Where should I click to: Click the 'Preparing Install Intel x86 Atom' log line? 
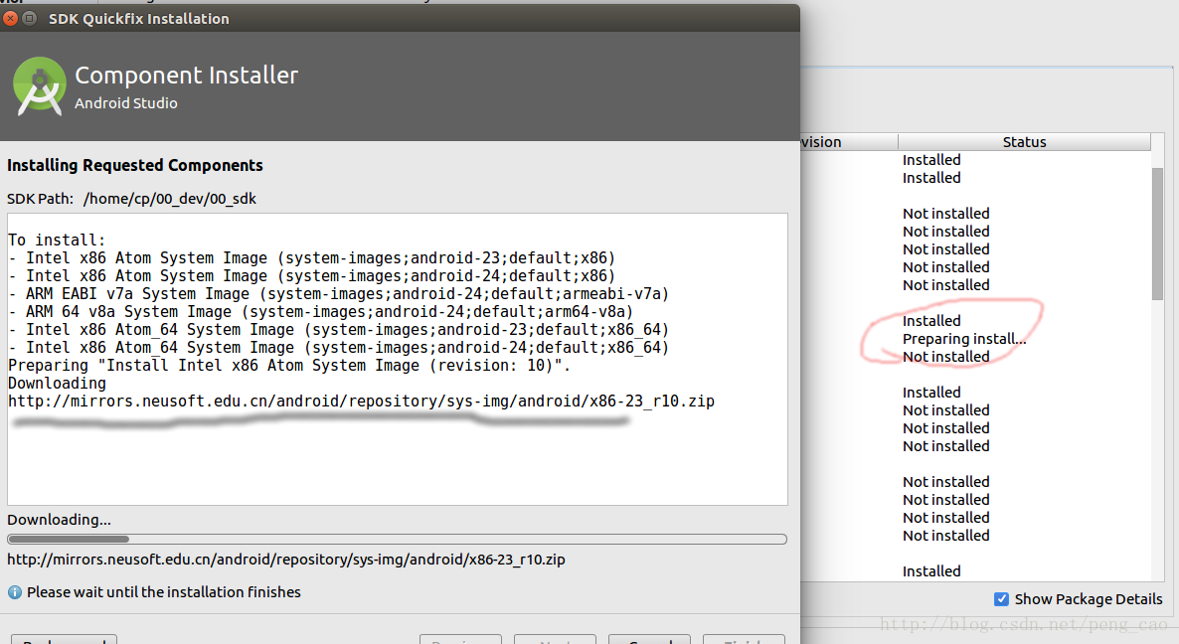289,366
